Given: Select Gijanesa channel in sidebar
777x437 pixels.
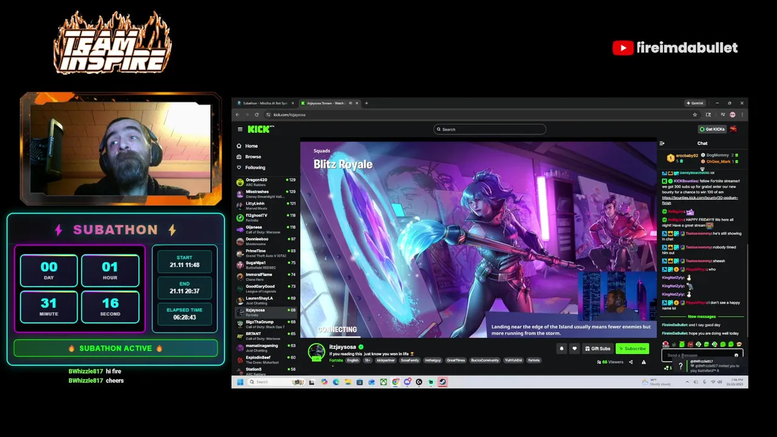Looking at the screenshot, I should click(266, 229).
